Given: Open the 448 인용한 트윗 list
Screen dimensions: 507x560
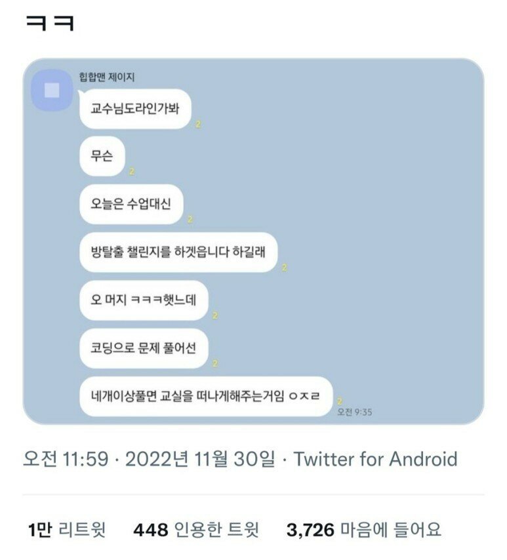Looking at the screenshot, I should pyautogui.click(x=196, y=529).
